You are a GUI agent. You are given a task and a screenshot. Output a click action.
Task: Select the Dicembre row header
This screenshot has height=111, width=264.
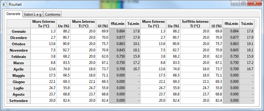point(19,38)
